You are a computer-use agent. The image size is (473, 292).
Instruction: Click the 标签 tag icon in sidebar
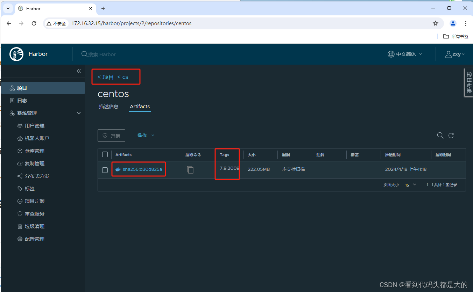[20, 189]
